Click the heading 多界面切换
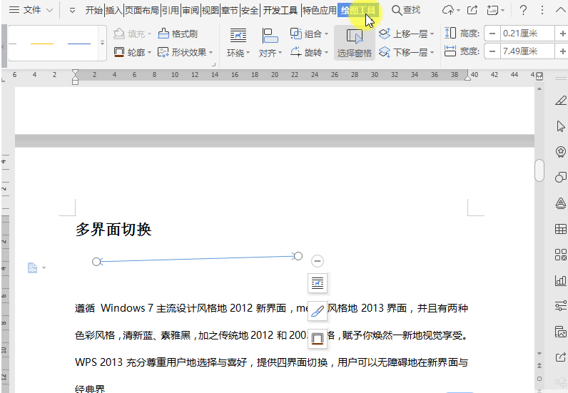The image size is (568, 393). coord(113,230)
